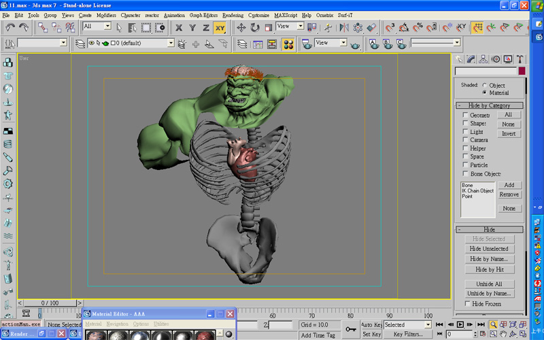Open the Hierarchy command panel tab
The image size is (544, 340).
click(483, 59)
